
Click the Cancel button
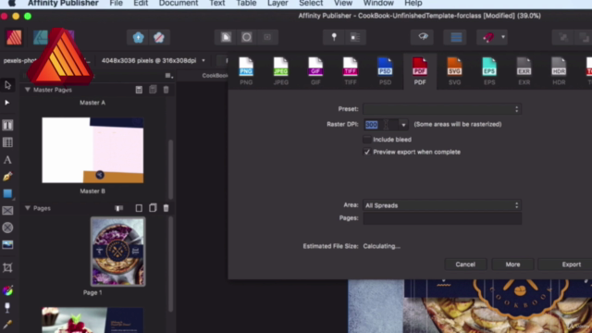[x=465, y=265]
